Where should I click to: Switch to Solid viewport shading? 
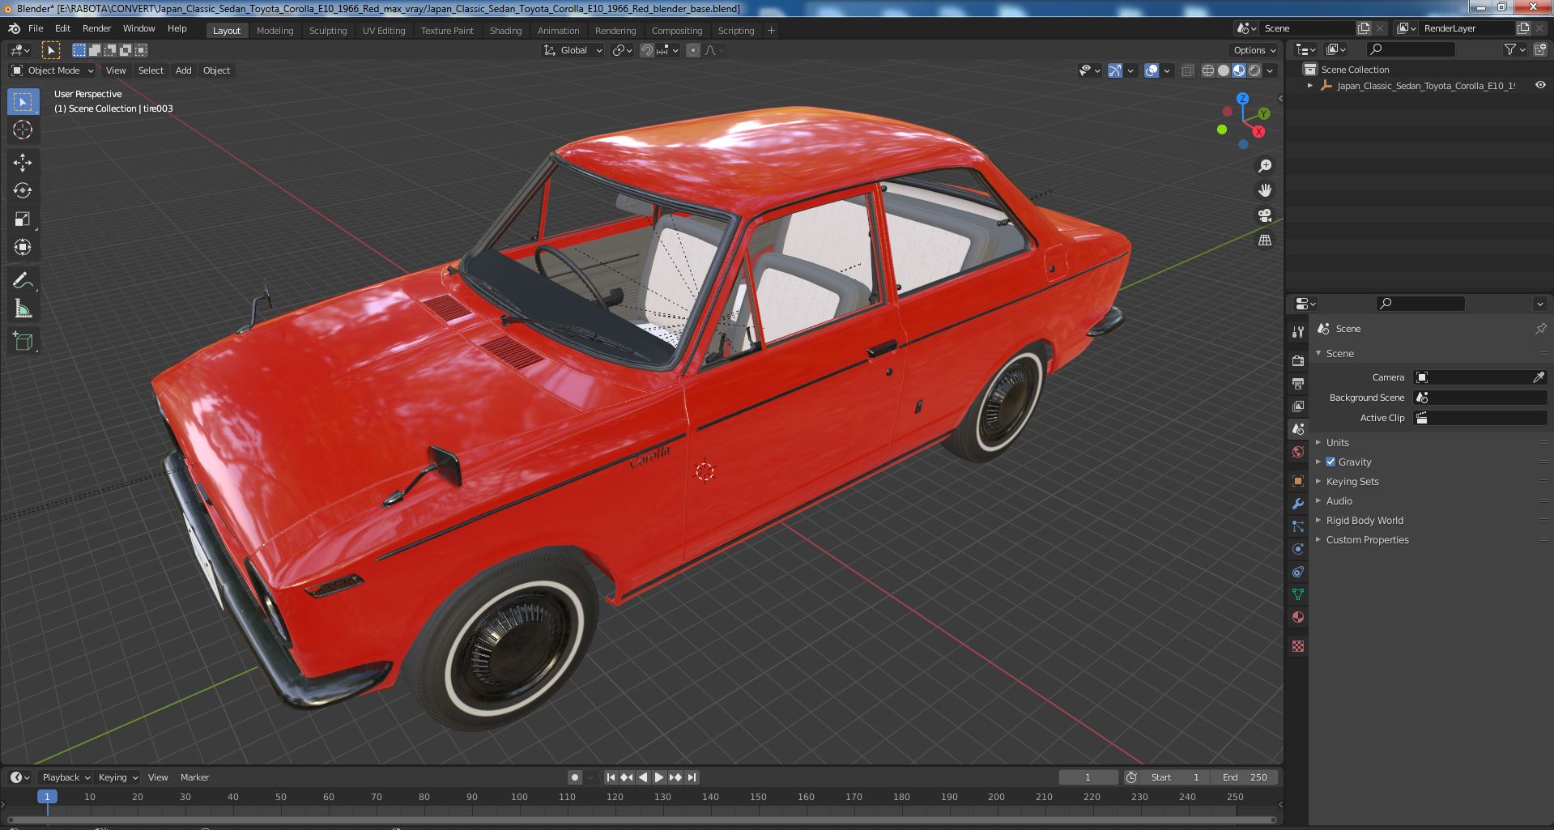click(x=1224, y=70)
